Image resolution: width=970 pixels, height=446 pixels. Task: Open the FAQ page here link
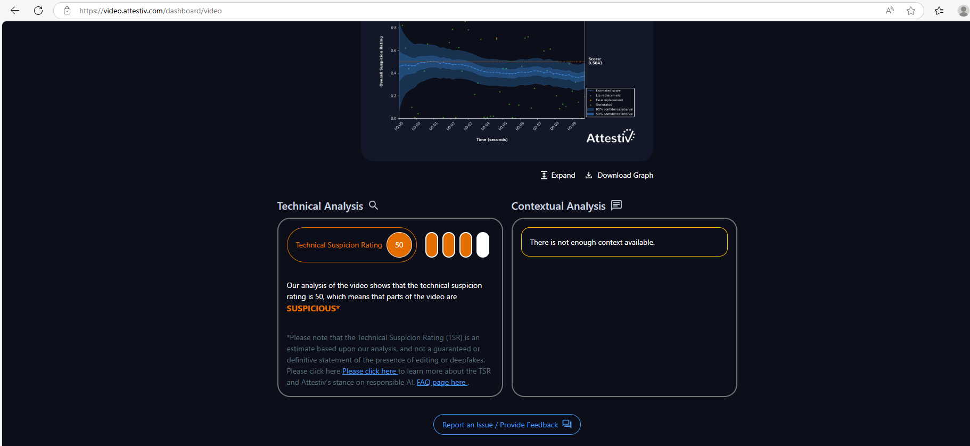[x=442, y=382]
